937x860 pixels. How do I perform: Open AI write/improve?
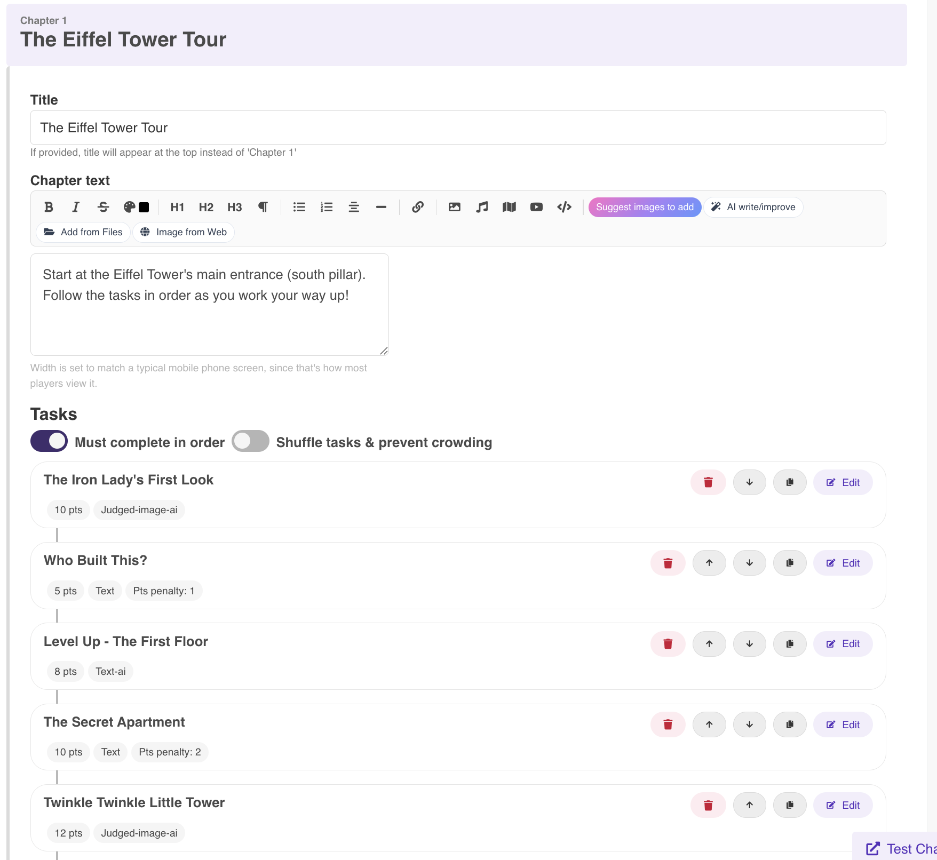click(x=753, y=207)
